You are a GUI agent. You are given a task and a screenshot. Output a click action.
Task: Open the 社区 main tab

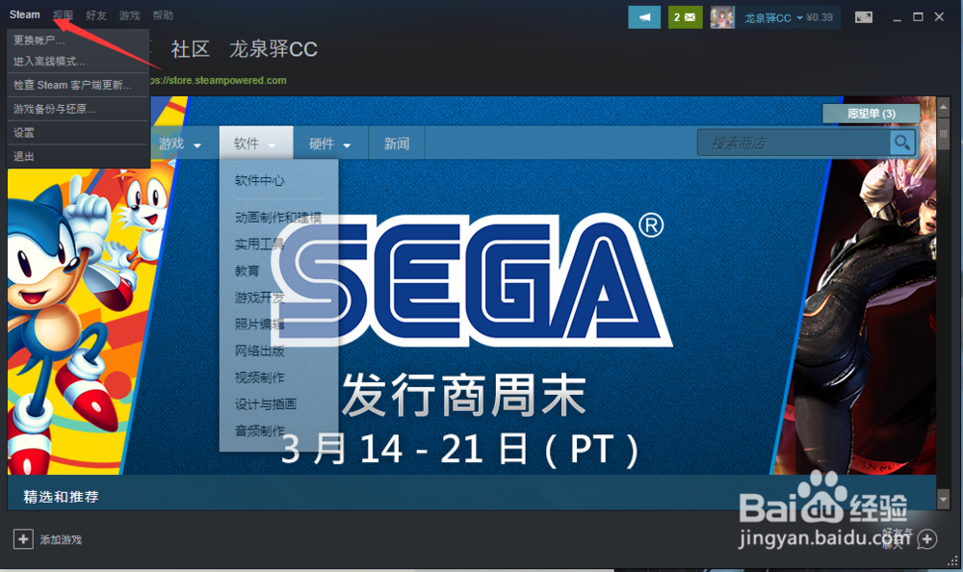(x=191, y=49)
